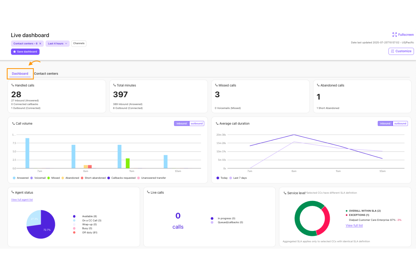Switch to the Contact centers tab
This screenshot has height=277, width=416.
click(46, 74)
